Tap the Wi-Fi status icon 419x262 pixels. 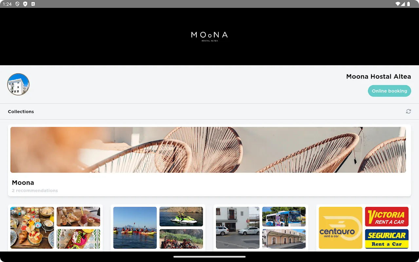pos(398,4)
